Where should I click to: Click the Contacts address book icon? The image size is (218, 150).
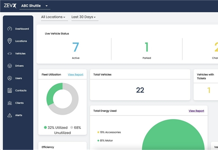click(x=10, y=90)
